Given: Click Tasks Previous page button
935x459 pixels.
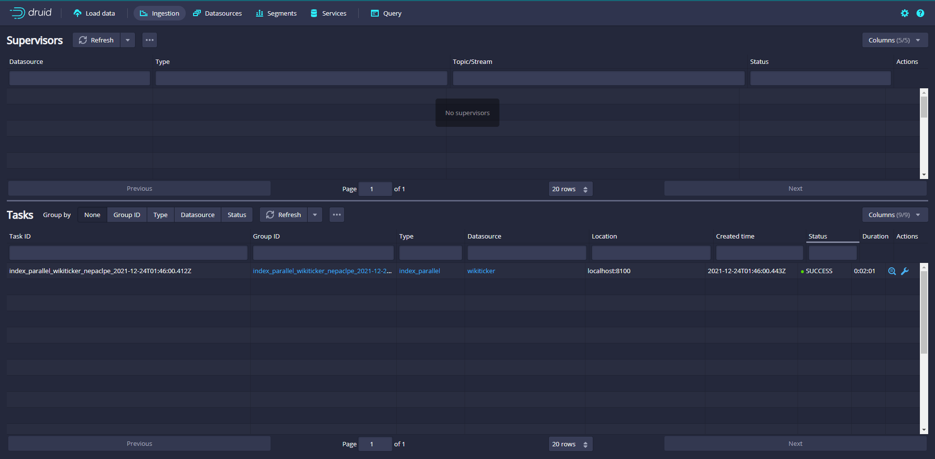Looking at the screenshot, I should click(139, 443).
